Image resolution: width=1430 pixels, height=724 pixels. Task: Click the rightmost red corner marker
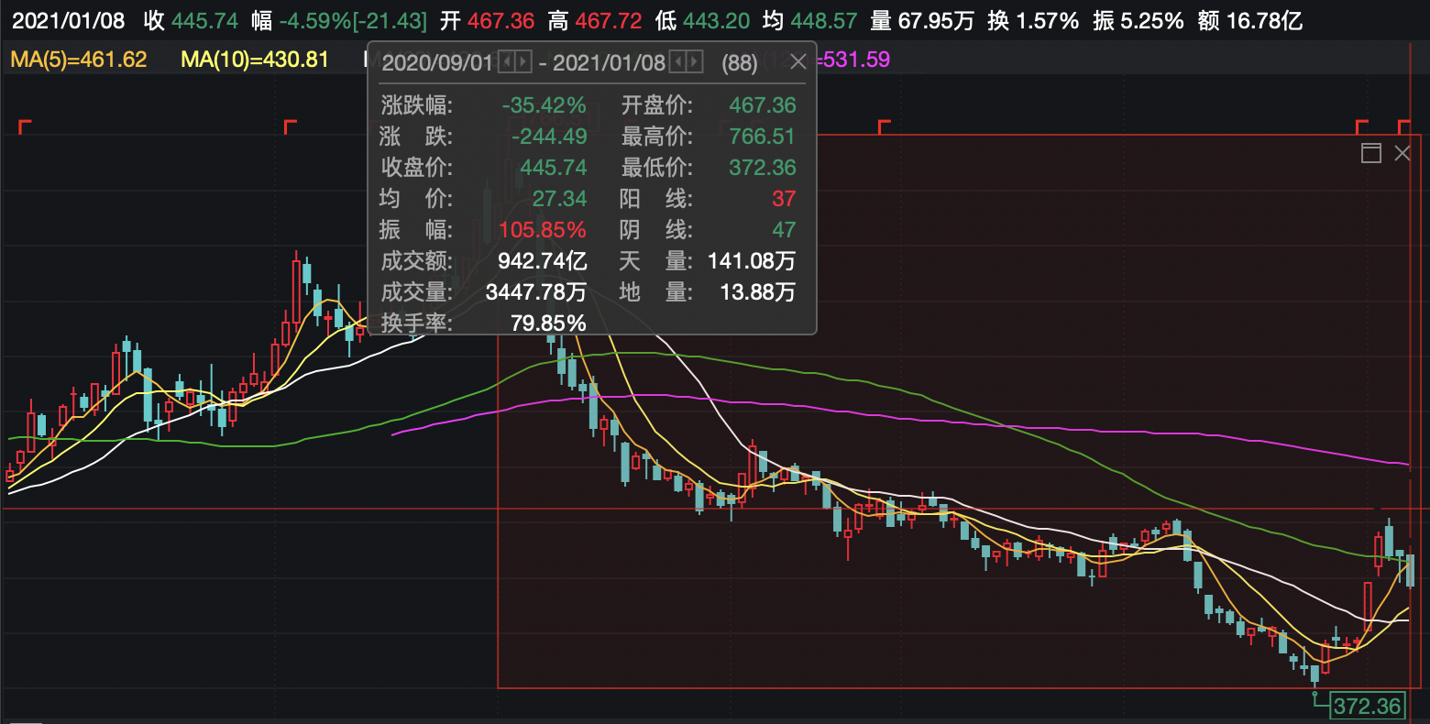point(1403,126)
